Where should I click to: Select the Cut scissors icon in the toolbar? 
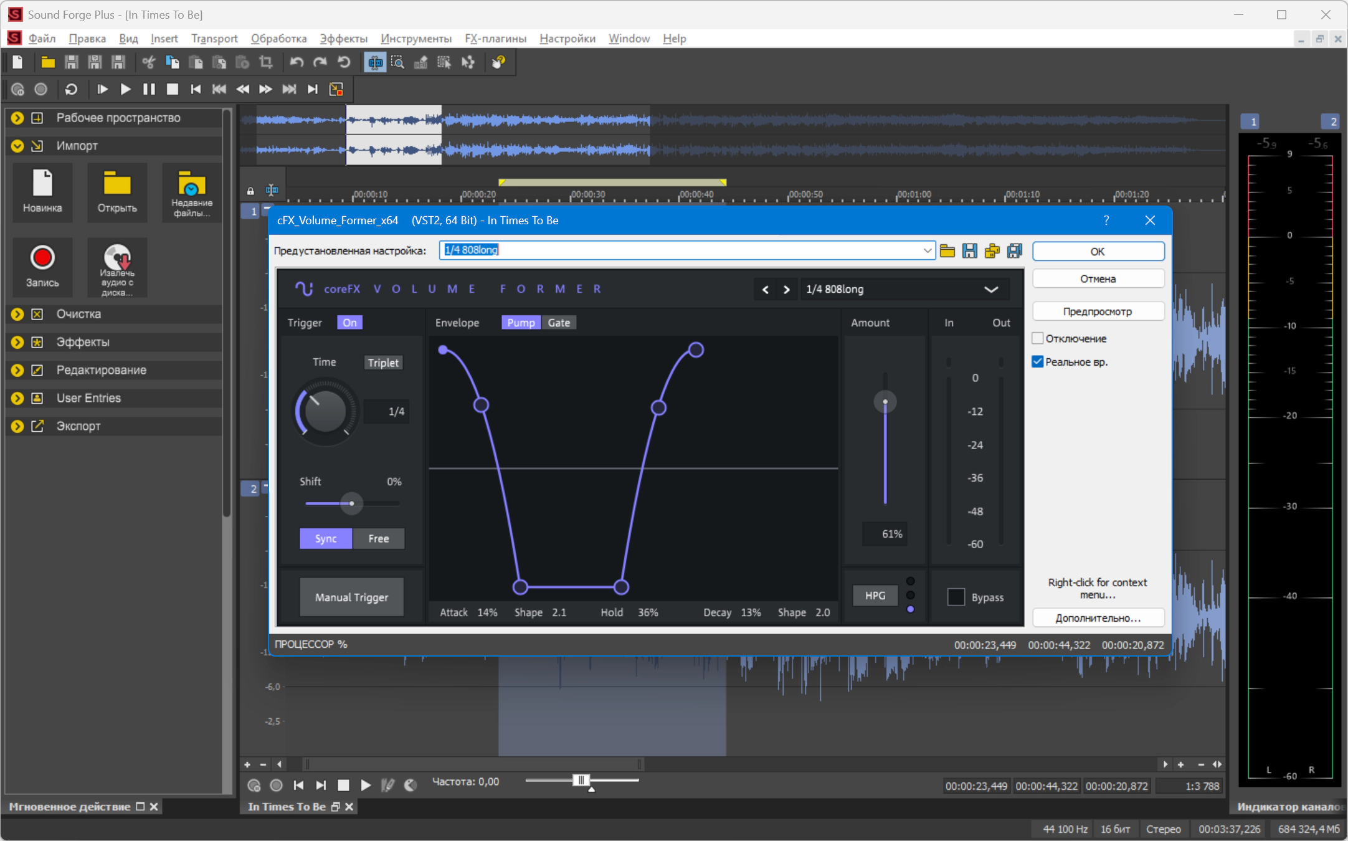[x=148, y=62]
